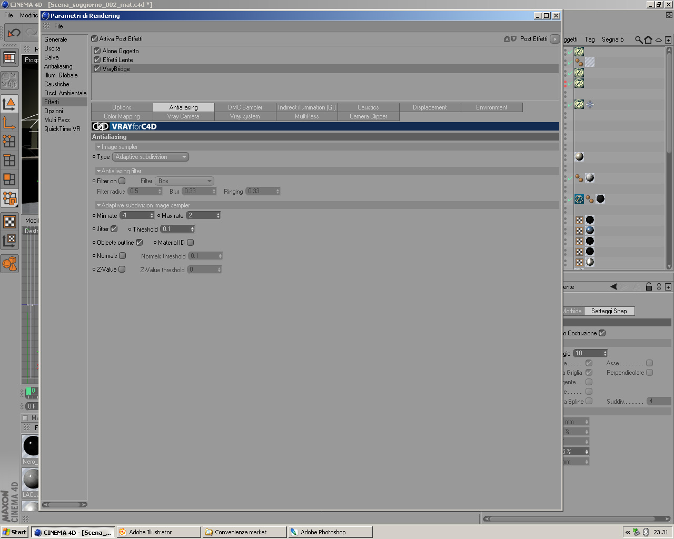Open the Post Effetti arrow menu button
The image size is (674, 539).
554,39
